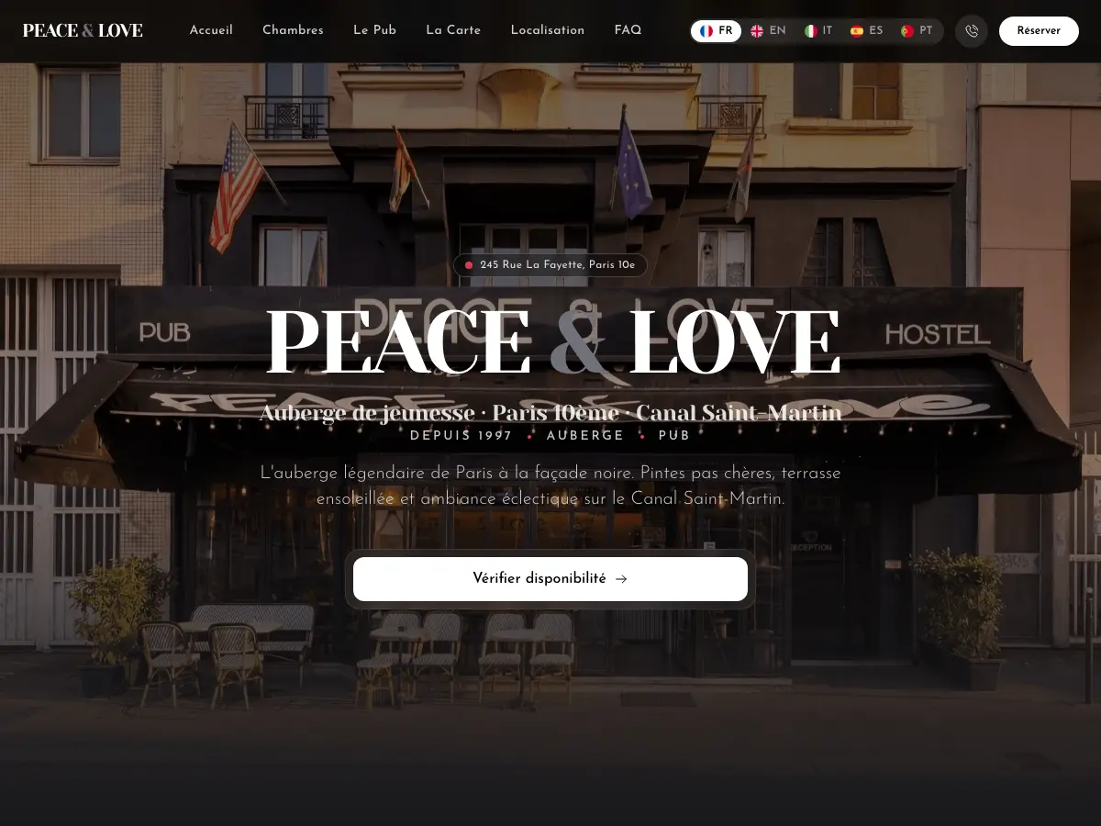
Task: Navigate to Localisation
Action: (548, 30)
